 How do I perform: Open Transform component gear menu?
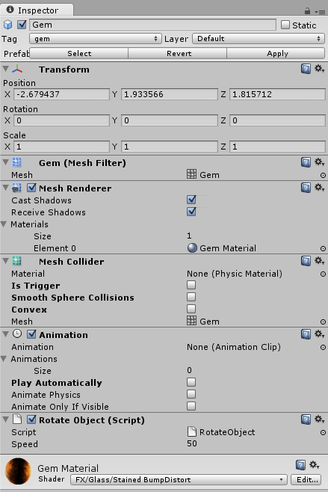pos(319,69)
